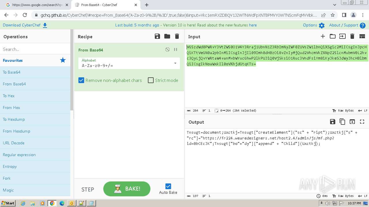Click the STEP button
The height and width of the screenshot is (207, 369).
[88, 189]
